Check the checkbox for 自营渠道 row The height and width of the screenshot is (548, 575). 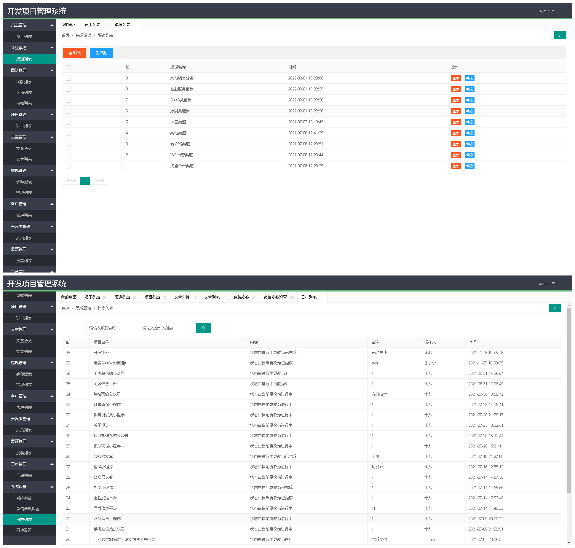68,122
